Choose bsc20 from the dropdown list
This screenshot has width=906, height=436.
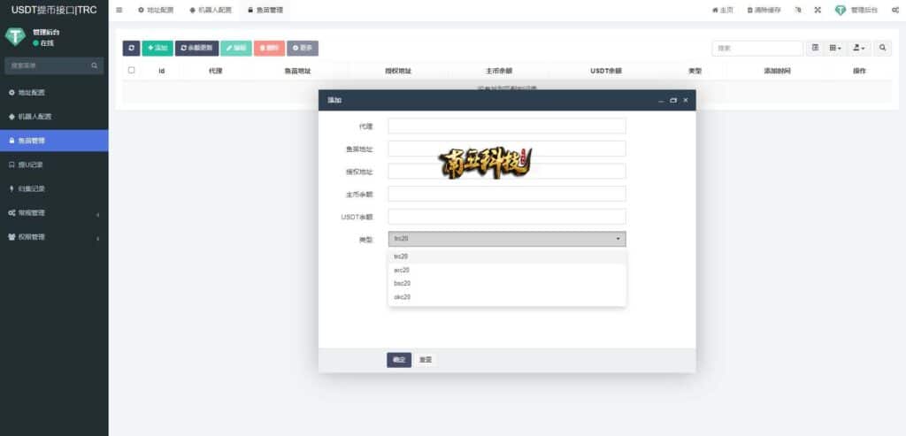point(507,284)
